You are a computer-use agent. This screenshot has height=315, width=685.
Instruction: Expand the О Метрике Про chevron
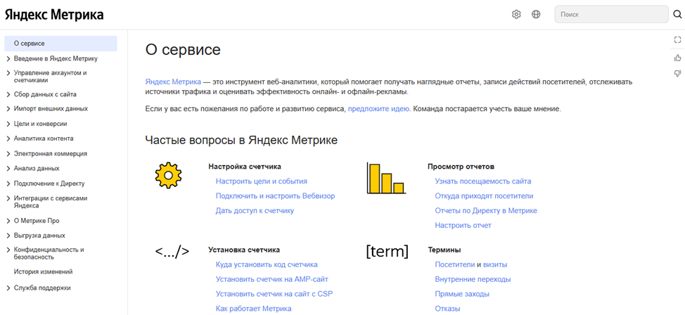click(x=8, y=221)
